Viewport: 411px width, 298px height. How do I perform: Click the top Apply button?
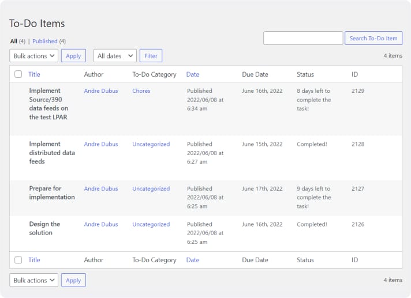[x=73, y=56]
